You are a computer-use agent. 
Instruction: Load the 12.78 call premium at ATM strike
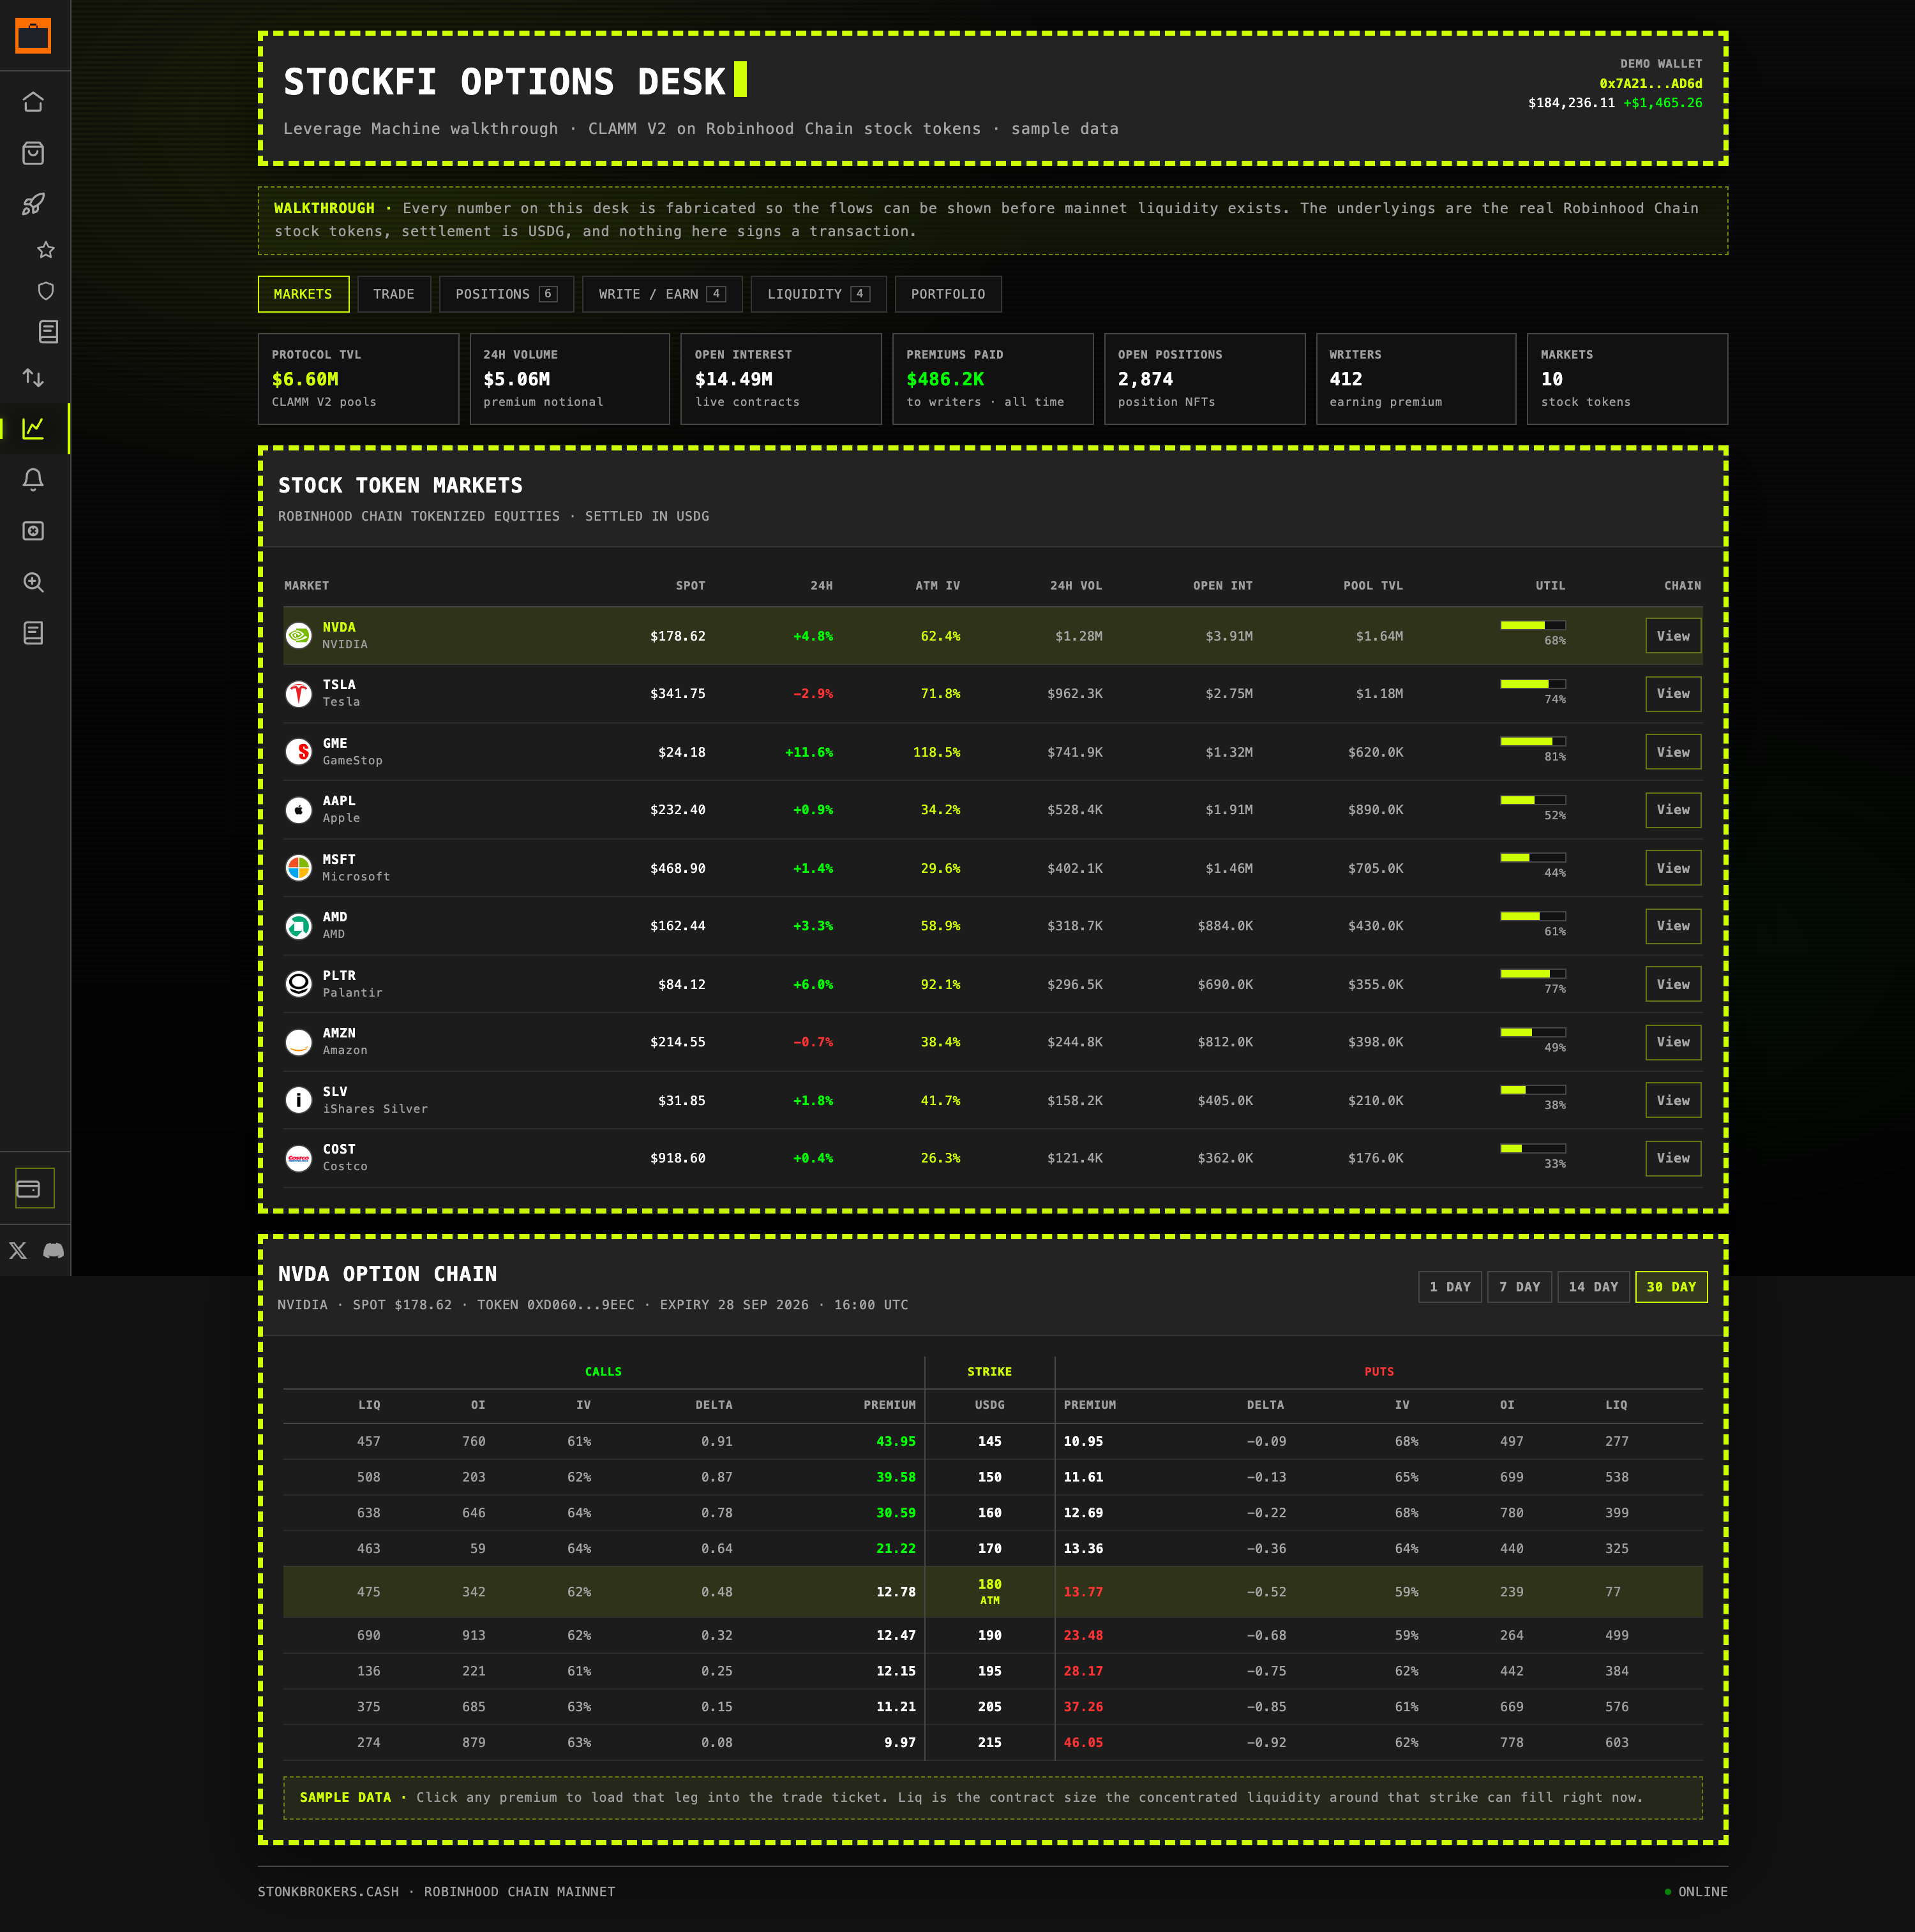pyautogui.click(x=896, y=1592)
